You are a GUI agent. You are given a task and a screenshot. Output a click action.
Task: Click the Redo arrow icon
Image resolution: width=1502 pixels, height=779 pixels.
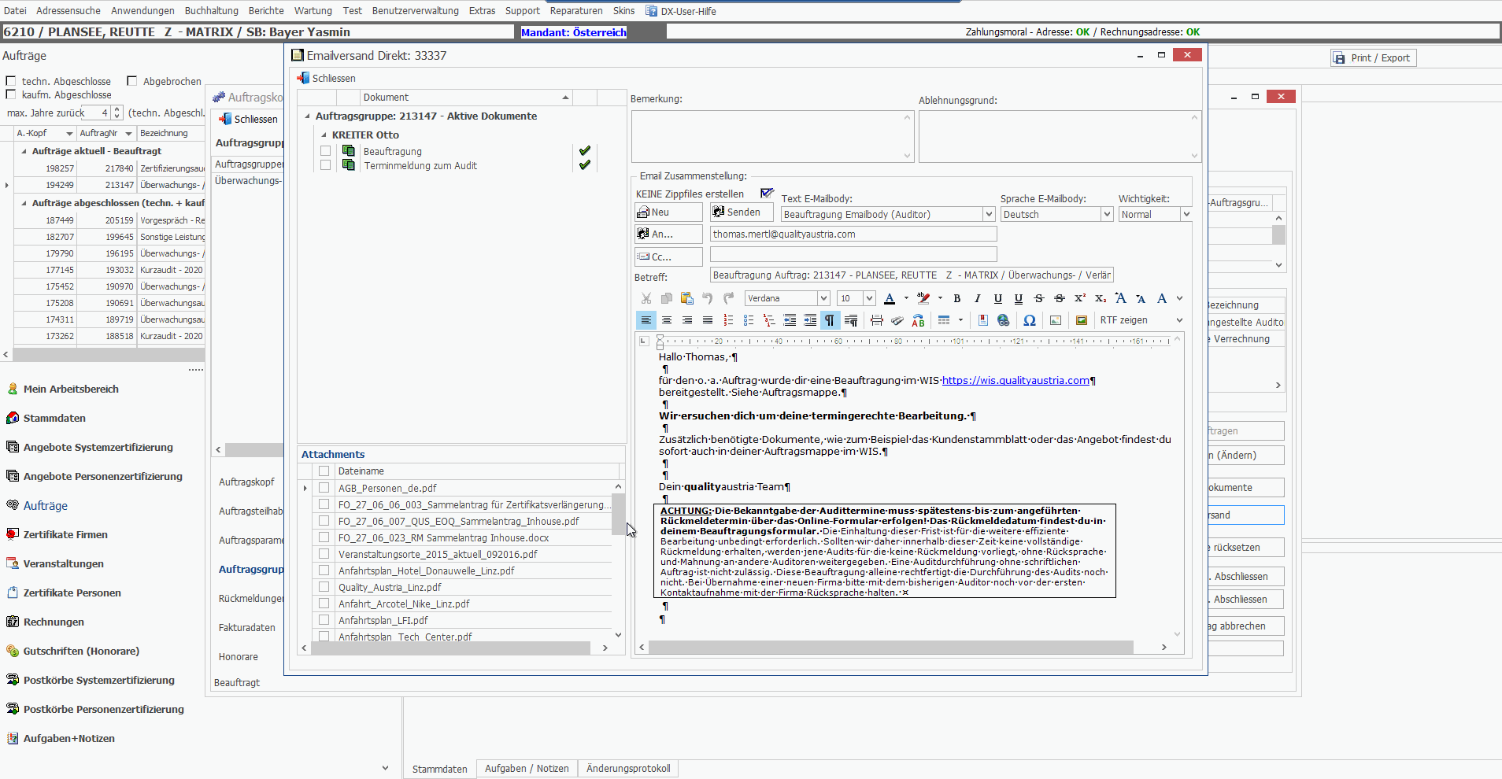pos(728,298)
